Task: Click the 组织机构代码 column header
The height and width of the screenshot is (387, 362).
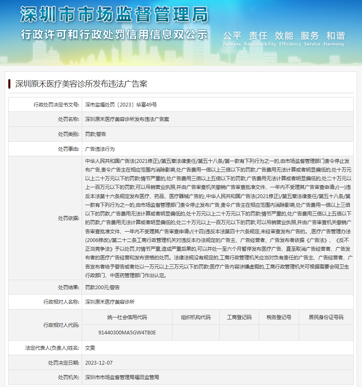Action: (196, 317)
